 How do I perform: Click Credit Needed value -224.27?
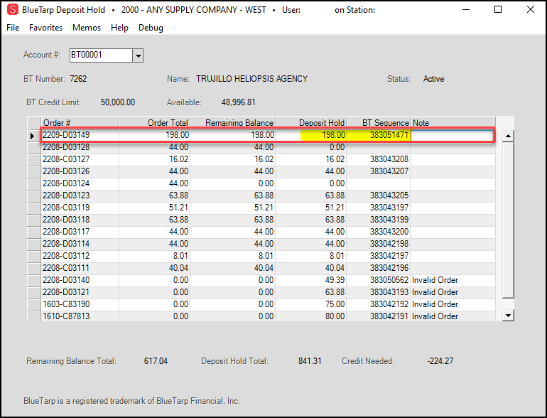tap(440, 361)
